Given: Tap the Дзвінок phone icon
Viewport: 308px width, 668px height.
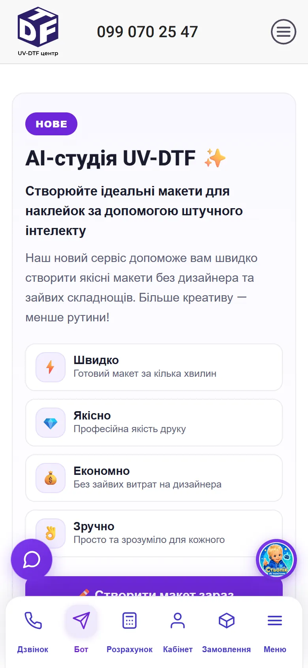Looking at the screenshot, I should [33, 620].
